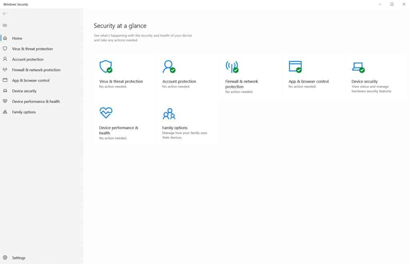Click the large Family options people icon

click(169, 114)
